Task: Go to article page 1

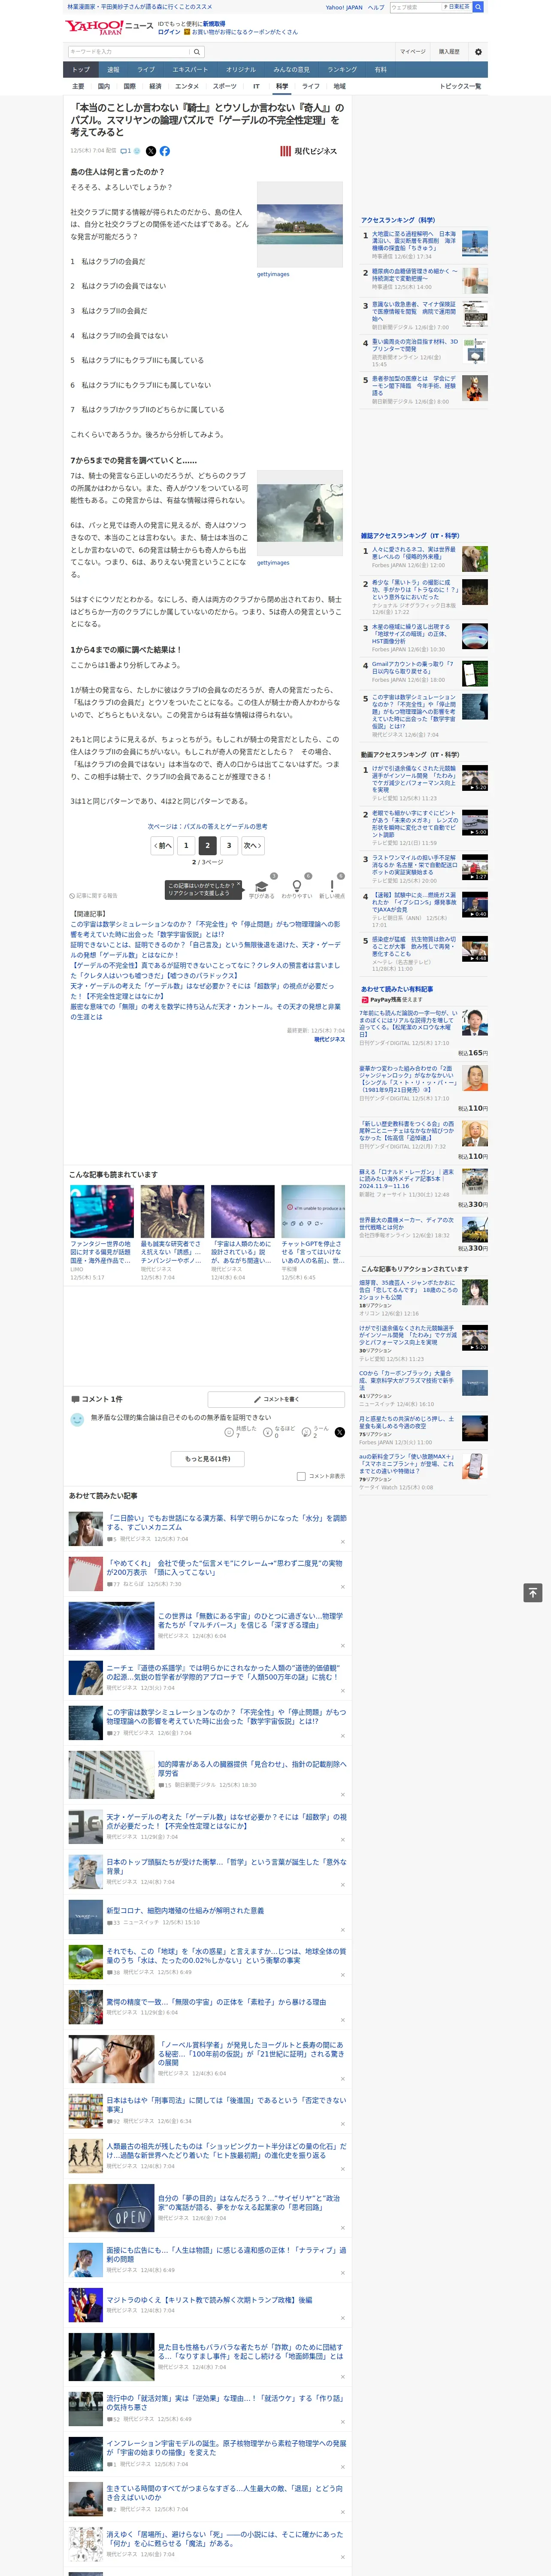Action: pyautogui.click(x=186, y=845)
